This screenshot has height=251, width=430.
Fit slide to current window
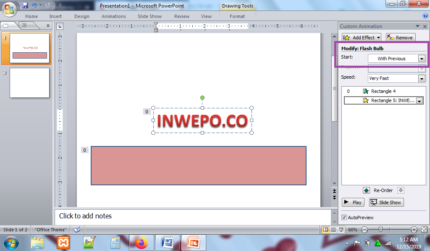(x=424, y=230)
